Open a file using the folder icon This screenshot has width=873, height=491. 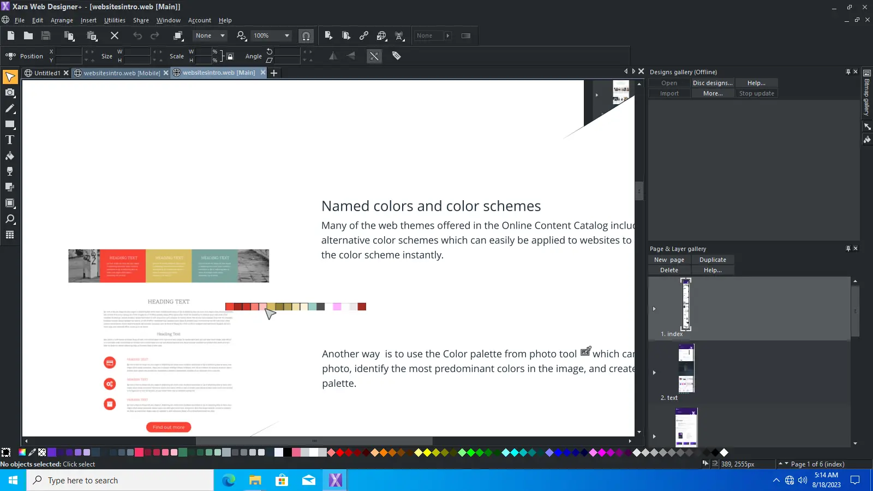(x=28, y=35)
